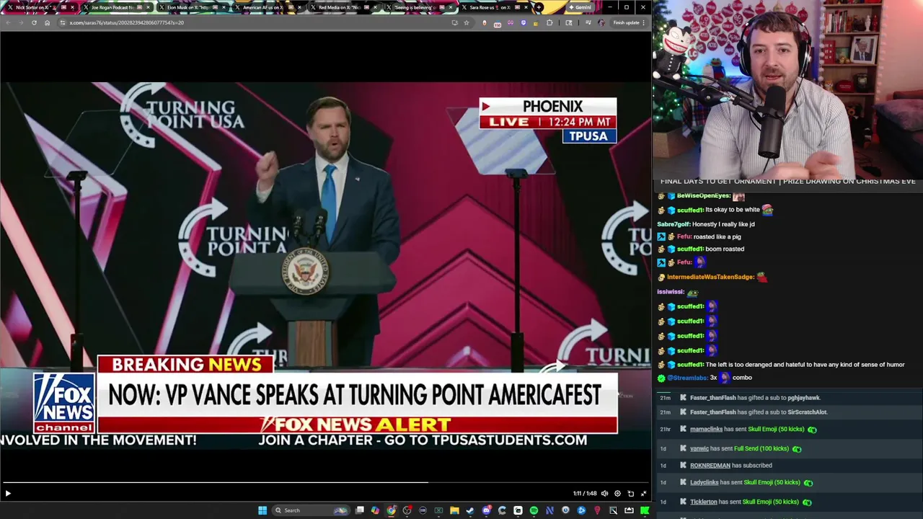
Task: Seek the video progress bar
Action: (326, 483)
